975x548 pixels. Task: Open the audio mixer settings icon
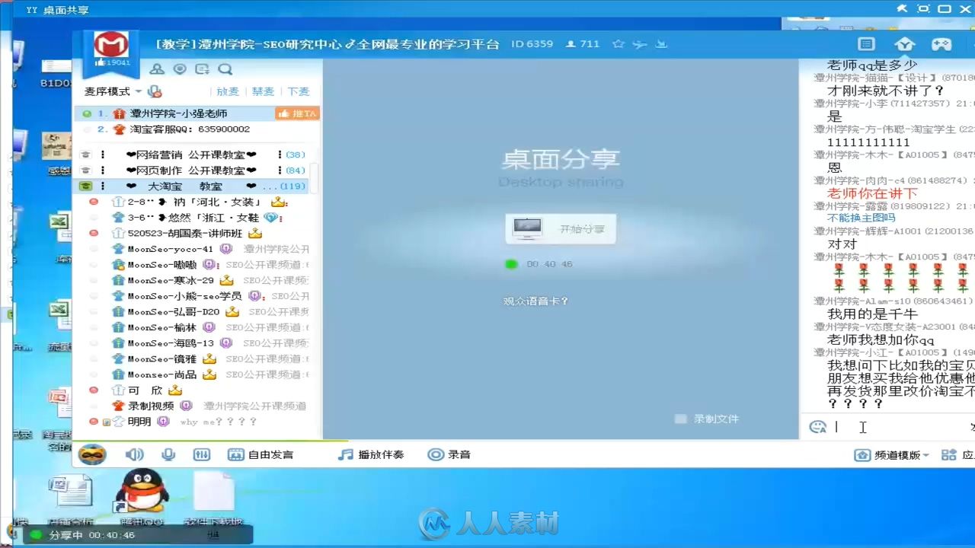click(x=201, y=454)
